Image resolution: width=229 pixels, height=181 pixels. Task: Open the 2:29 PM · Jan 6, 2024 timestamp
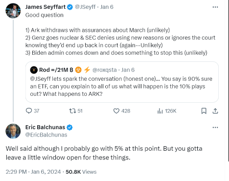33,172
